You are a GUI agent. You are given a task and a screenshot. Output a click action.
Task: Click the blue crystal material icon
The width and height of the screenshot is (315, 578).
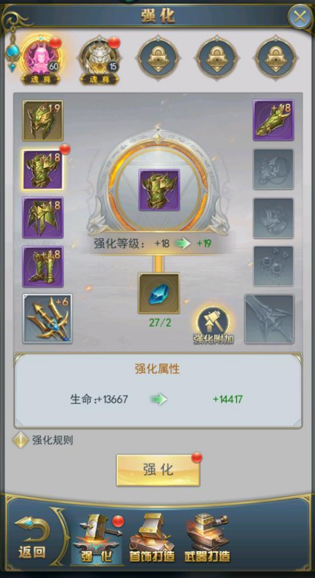click(158, 293)
